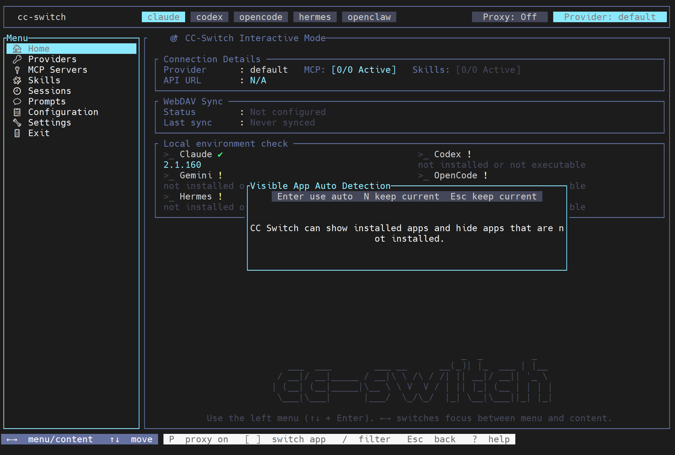Viewport: 675px width, 455px height.
Task: Switch to the openclaw app tab
Action: (x=369, y=17)
